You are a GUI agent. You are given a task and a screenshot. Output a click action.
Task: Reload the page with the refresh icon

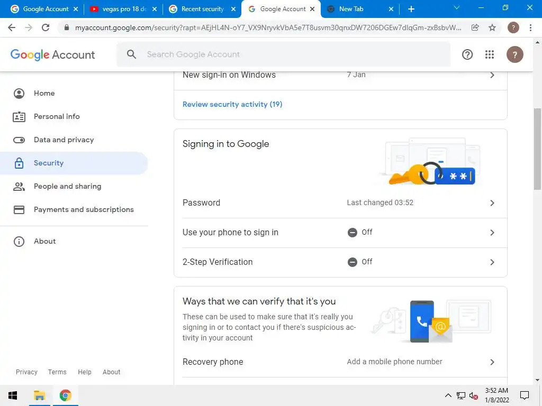click(46, 27)
